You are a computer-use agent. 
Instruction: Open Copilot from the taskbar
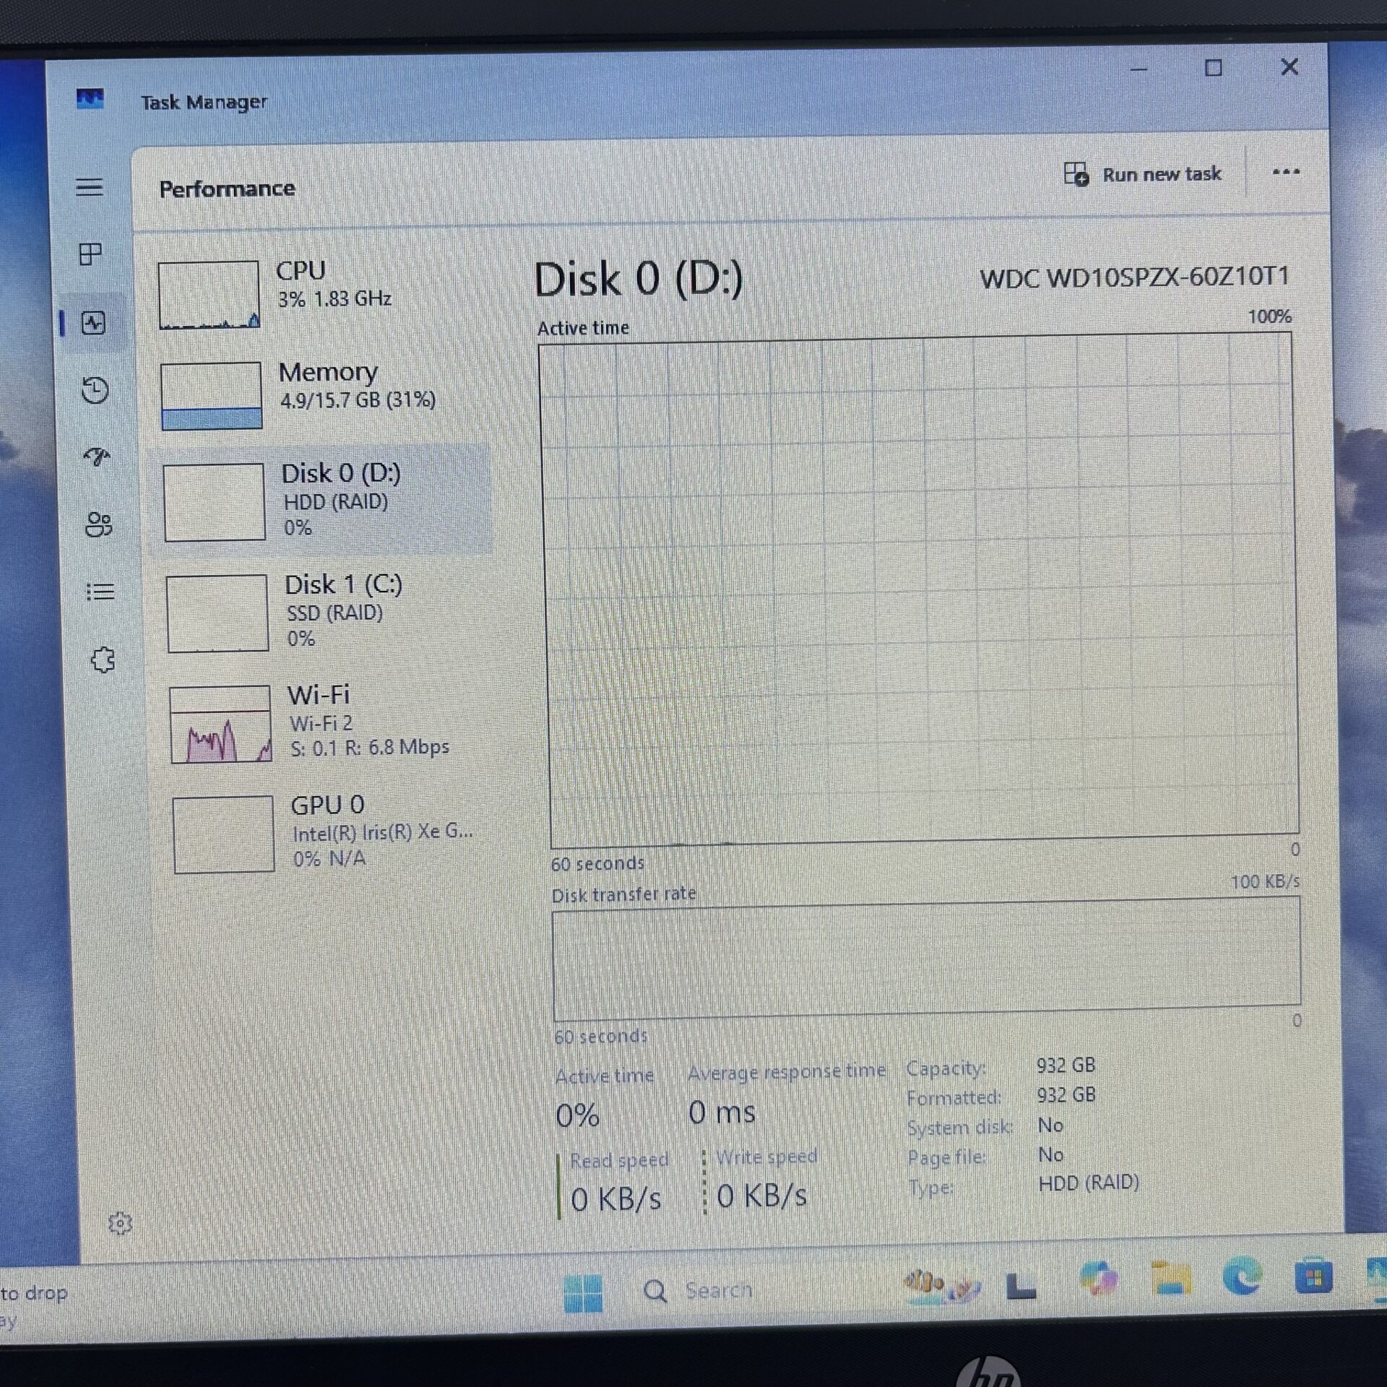[1099, 1279]
